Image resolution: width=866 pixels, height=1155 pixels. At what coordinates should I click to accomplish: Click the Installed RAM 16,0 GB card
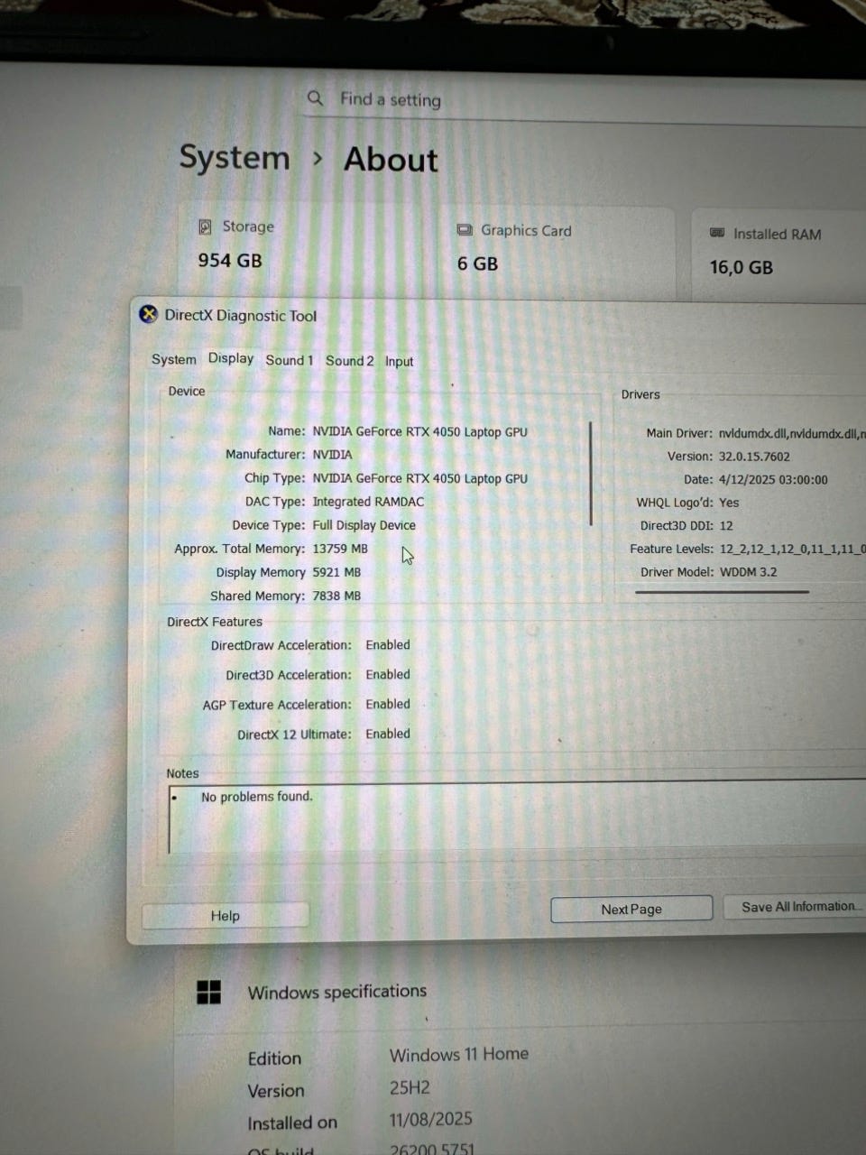pos(778,255)
